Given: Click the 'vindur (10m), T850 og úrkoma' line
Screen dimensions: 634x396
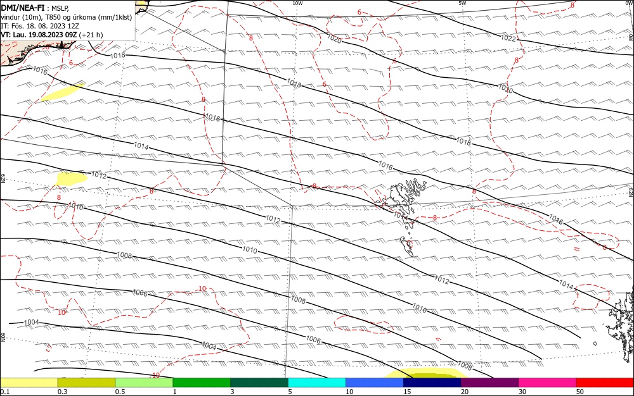Looking at the screenshot, I should pos(67,17).
